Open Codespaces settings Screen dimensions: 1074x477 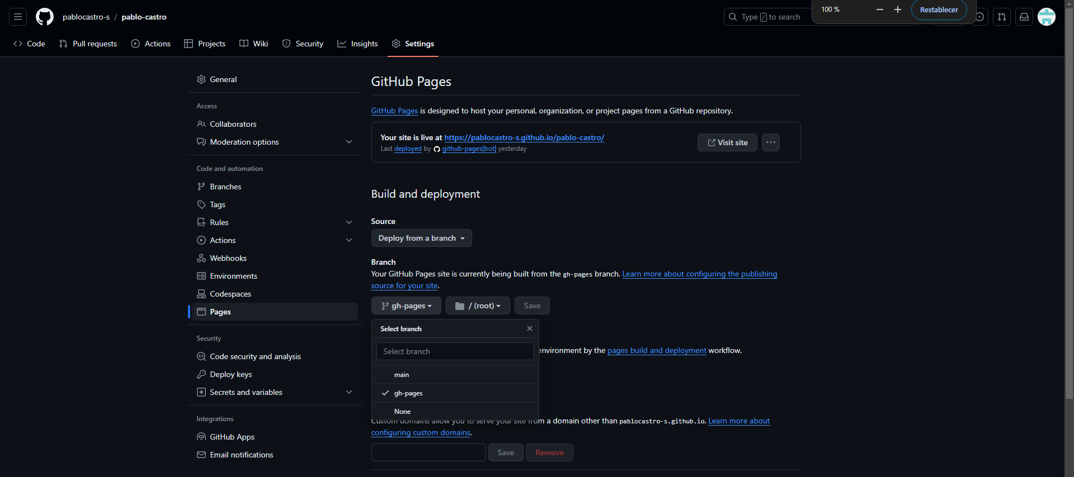(275, 294)
